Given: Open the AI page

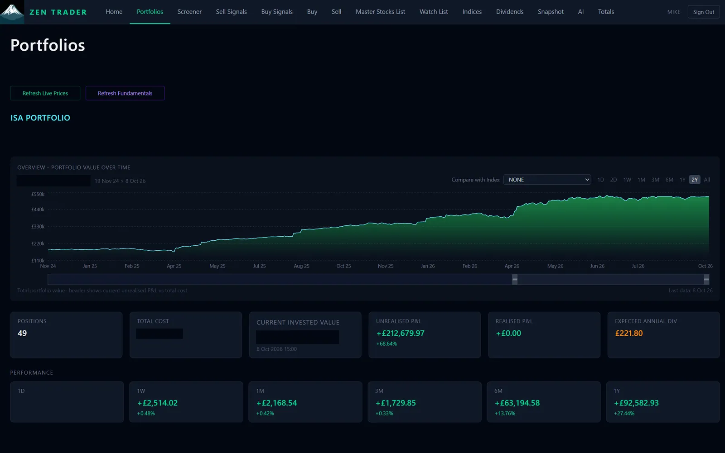Looking at the screenshot, I should pos(580,12).
